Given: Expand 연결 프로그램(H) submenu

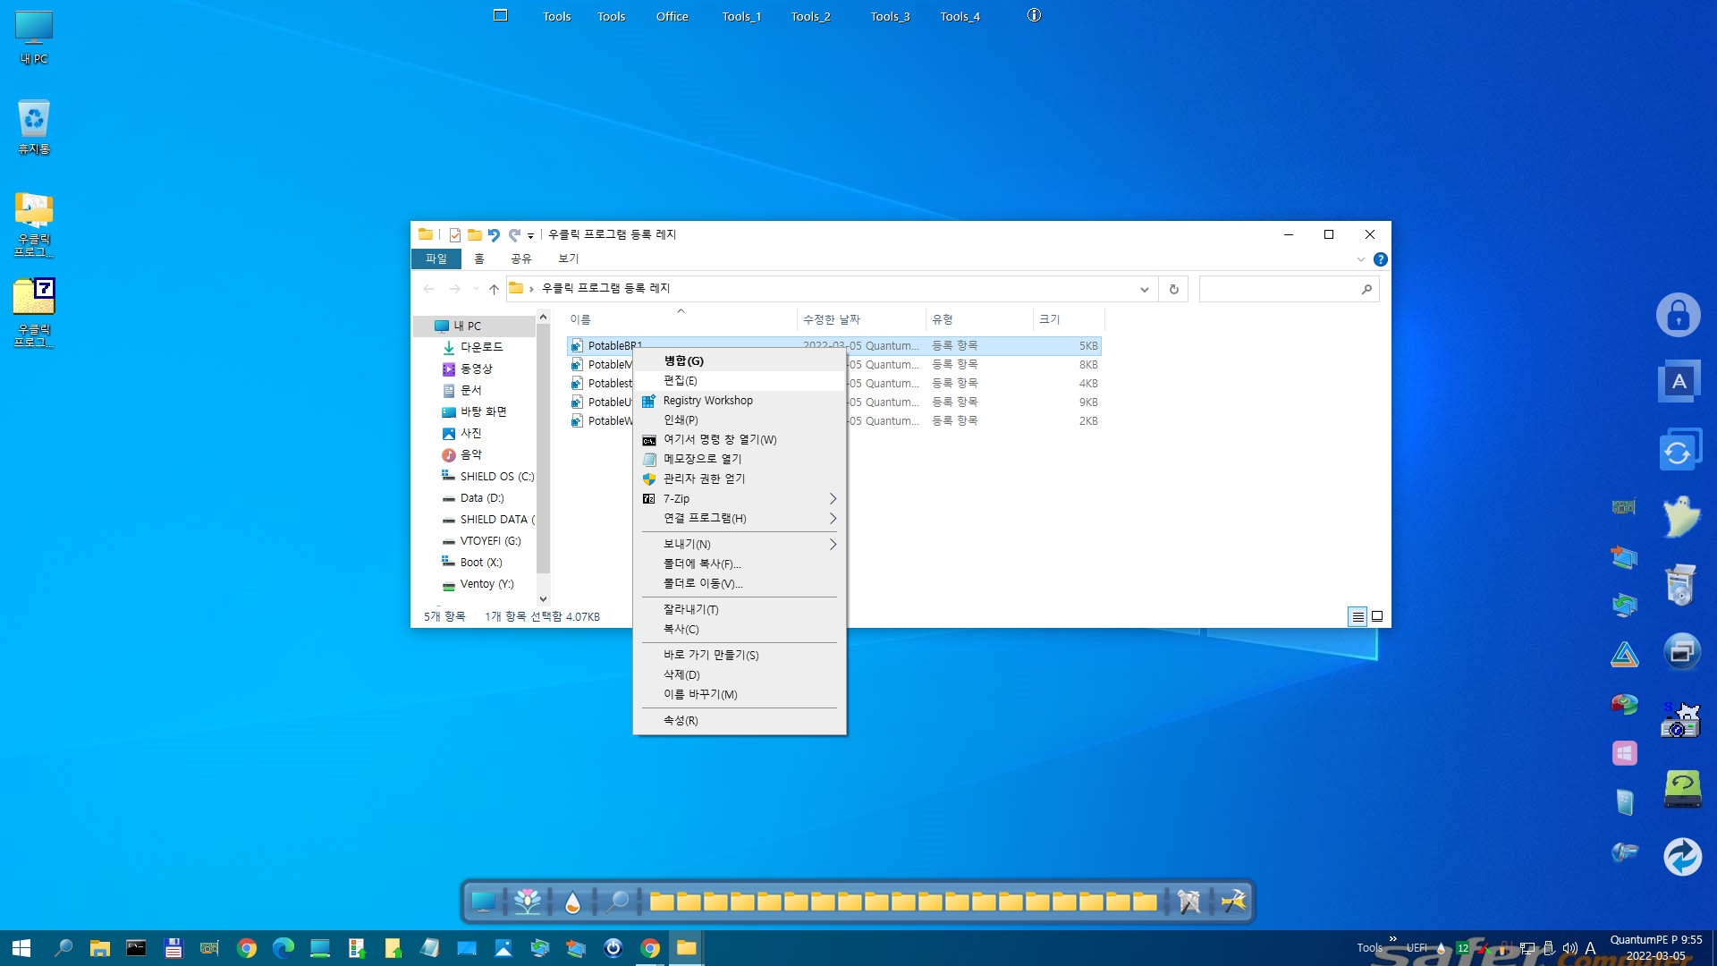Looking at the screenshot, I should [740, 518].
